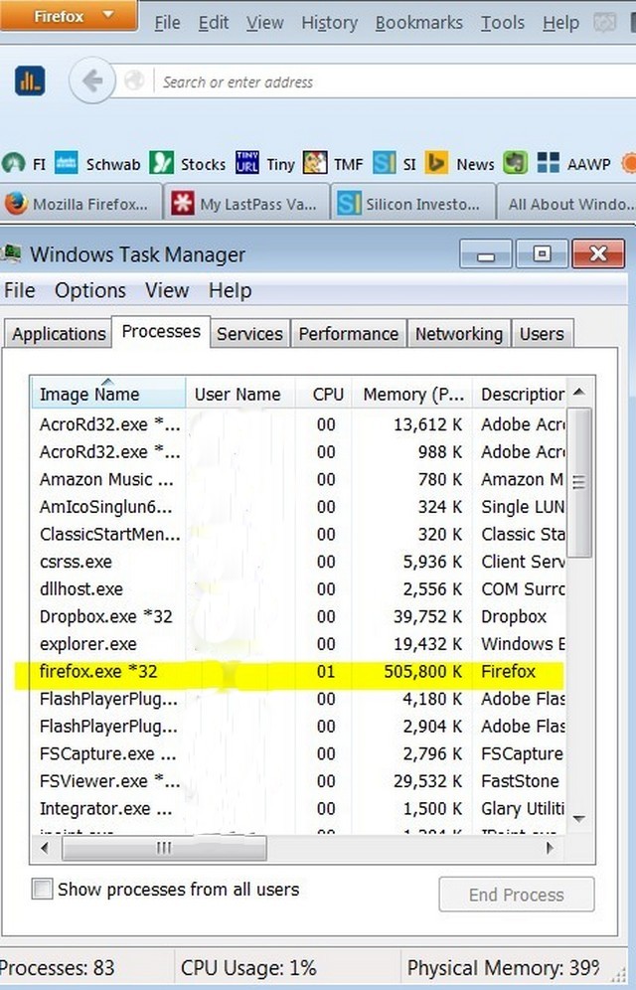Sort by Image Name column header
Viewport: 636px width, 990px height.
tap(108, 394)
